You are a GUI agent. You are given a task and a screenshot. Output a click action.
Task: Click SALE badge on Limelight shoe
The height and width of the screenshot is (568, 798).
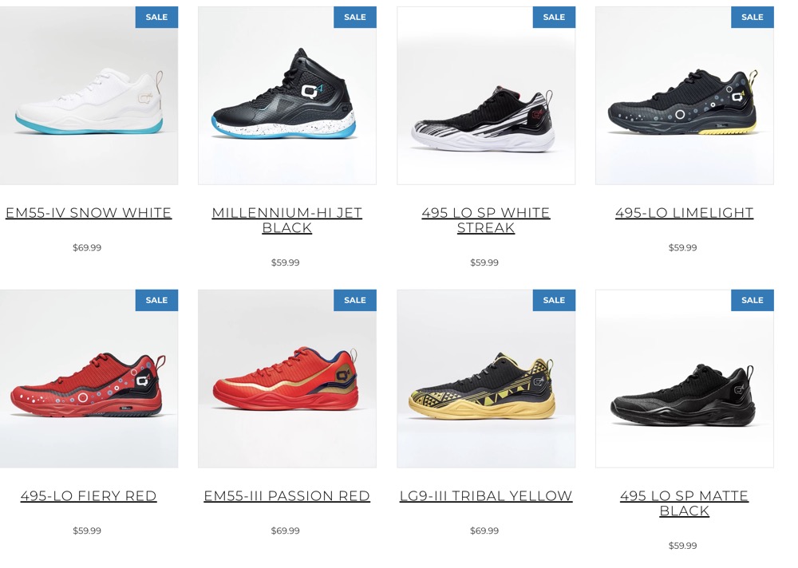click(753, 18)
